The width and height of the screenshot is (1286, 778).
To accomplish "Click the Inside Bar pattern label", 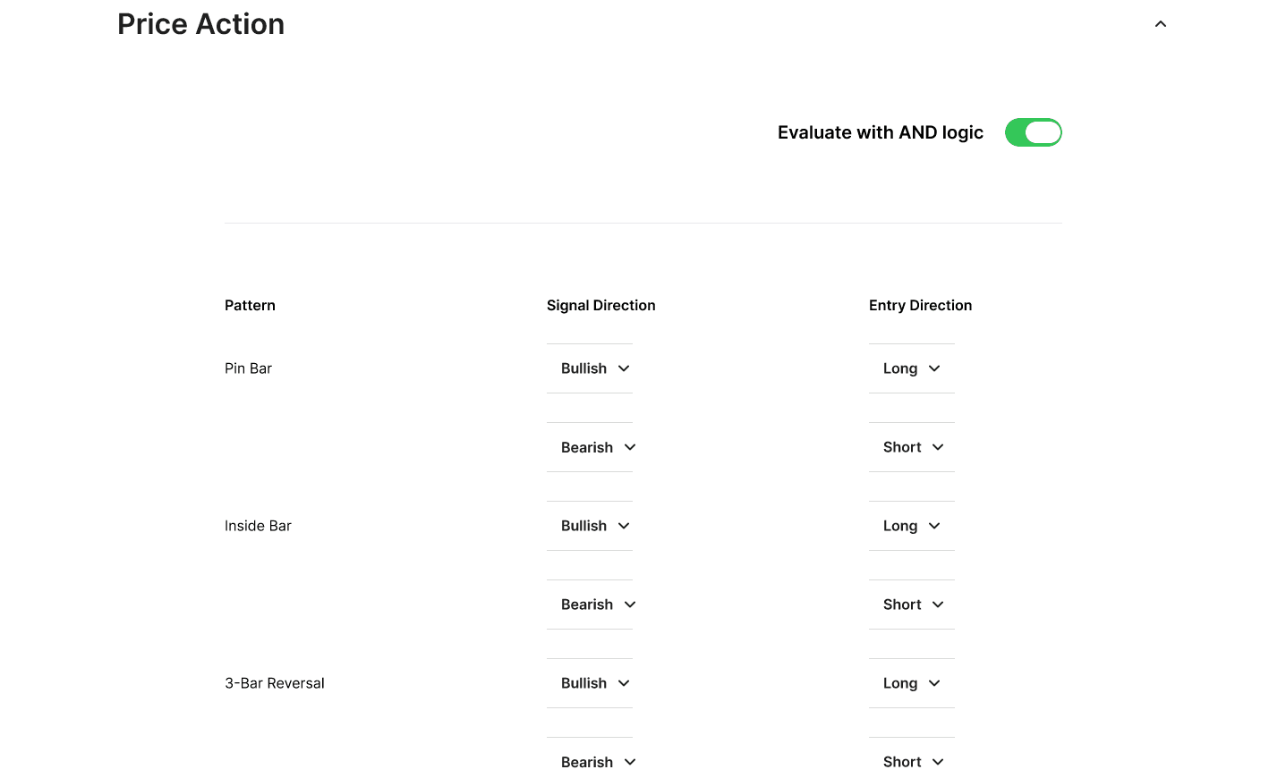I will [258, 526].
